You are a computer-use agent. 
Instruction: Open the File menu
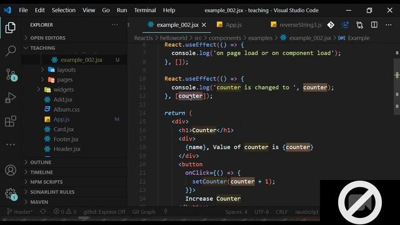(23, 10)
